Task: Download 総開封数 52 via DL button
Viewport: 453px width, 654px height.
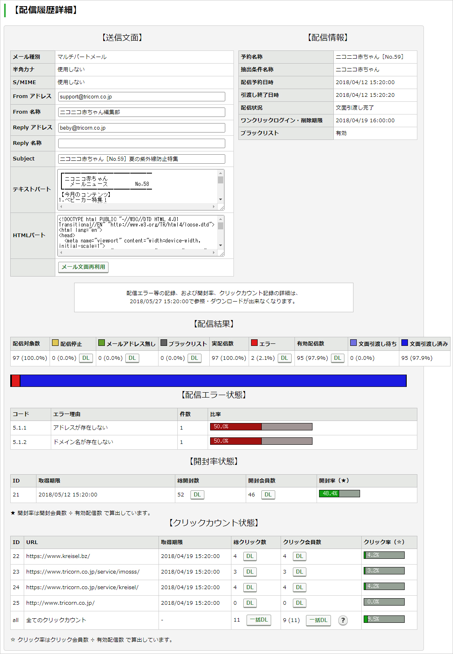Action: [197, 495]
